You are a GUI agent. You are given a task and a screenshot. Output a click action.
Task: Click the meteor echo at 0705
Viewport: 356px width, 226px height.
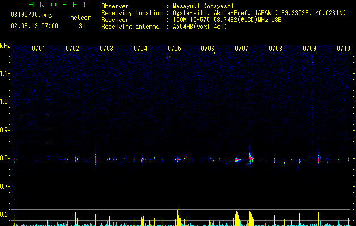[179, 159]
